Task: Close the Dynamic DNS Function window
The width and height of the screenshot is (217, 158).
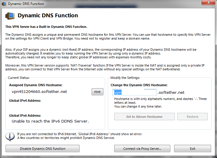Action: tap(208, 2)
